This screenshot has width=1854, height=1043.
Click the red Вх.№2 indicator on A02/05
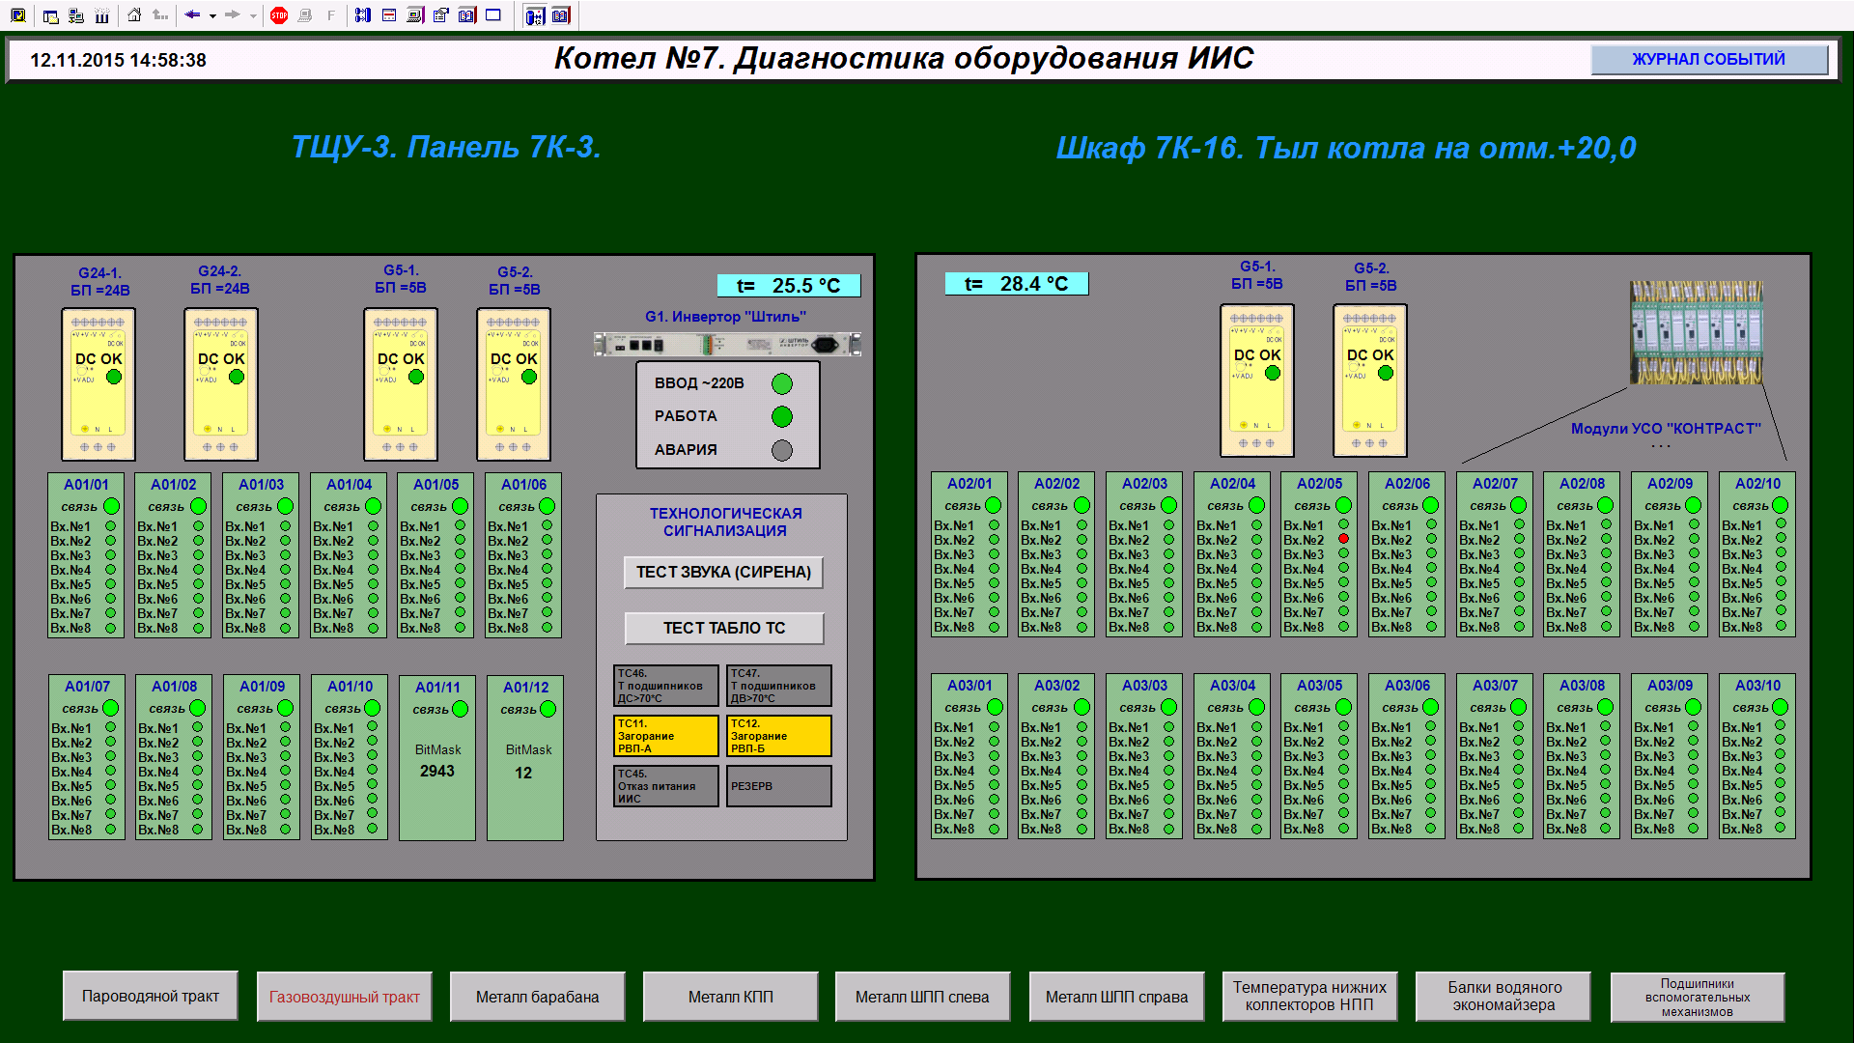[x=1343, y=539]
